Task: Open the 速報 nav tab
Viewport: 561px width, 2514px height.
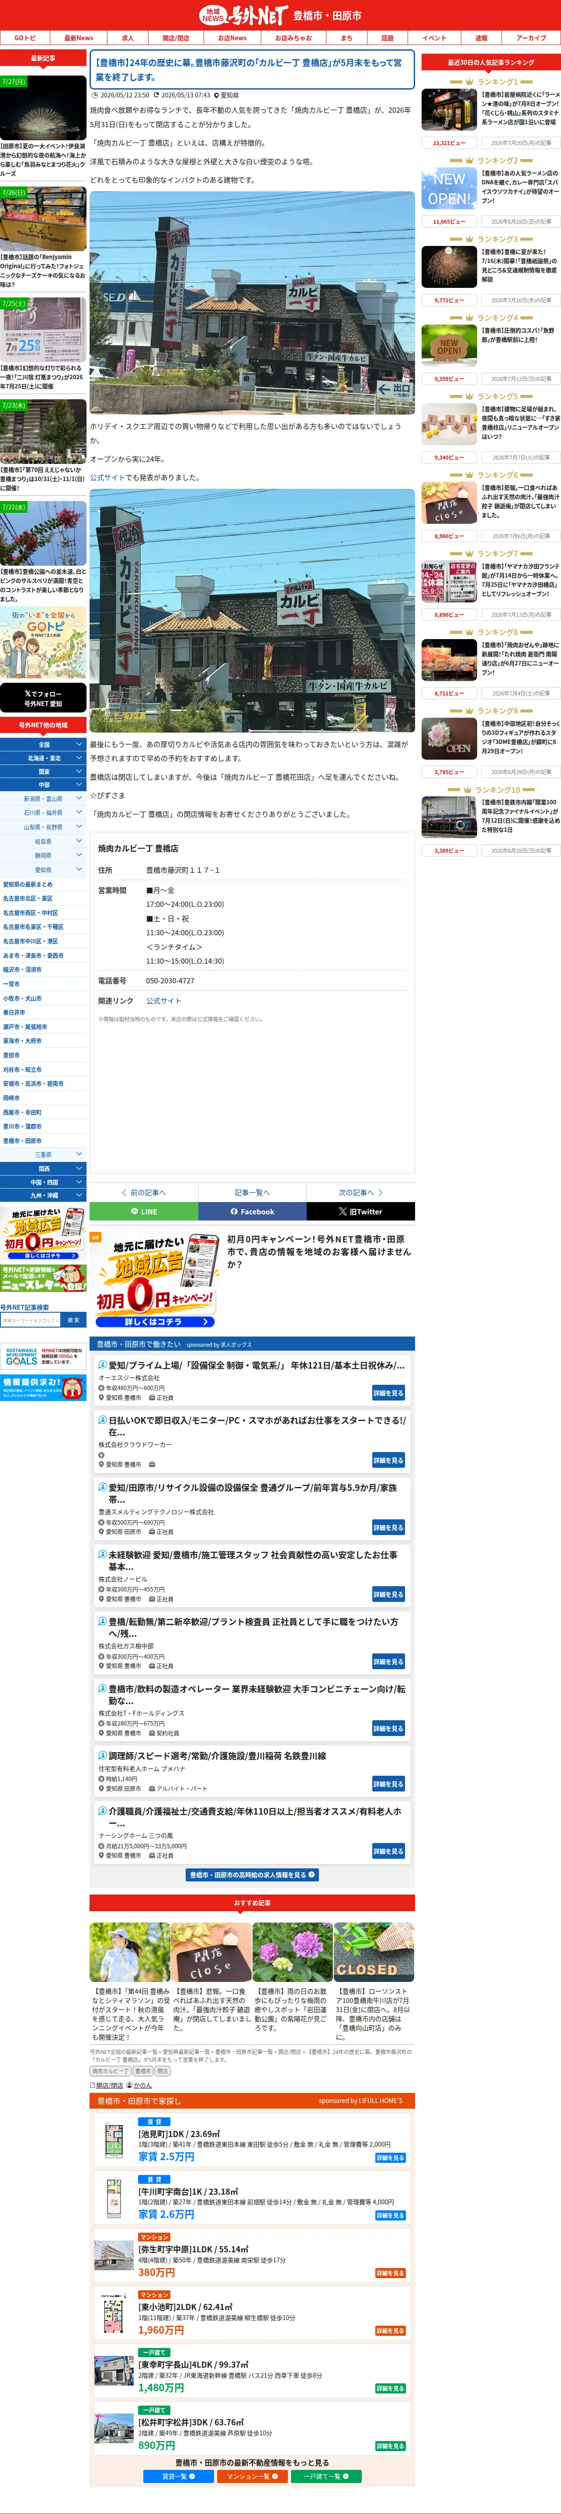Action: (481, 38)
